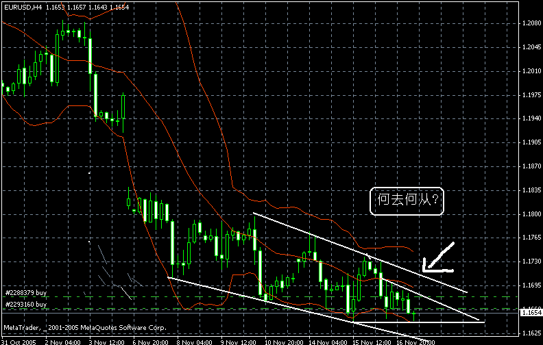Click the 8 Nov 04:00 time label
Viewport: 543px width, 345px height.
coord(195,342)
